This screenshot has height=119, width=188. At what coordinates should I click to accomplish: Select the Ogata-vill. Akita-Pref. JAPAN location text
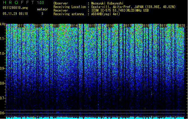pos(133,7)
